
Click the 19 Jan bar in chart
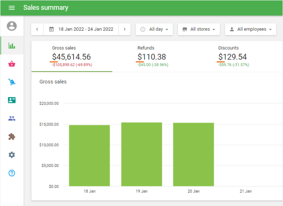(x=141, y=154)
